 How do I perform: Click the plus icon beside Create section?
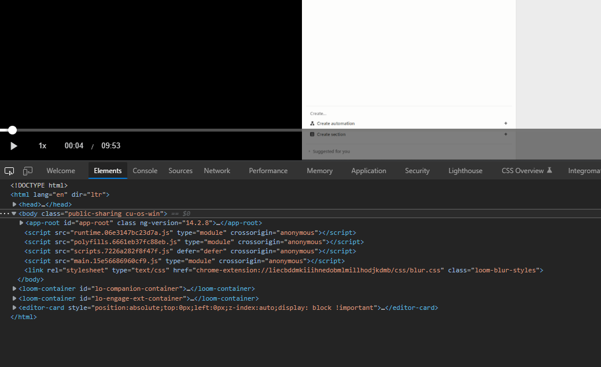(x=506, y=134)
